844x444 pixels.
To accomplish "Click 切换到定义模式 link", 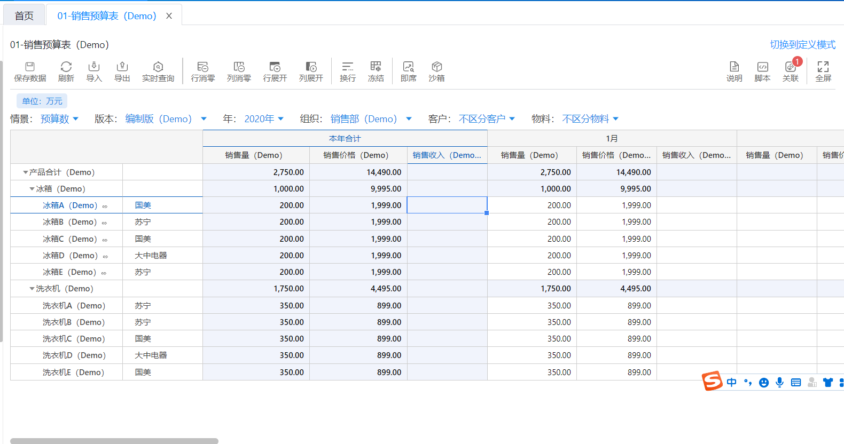I will click(802, 45).
